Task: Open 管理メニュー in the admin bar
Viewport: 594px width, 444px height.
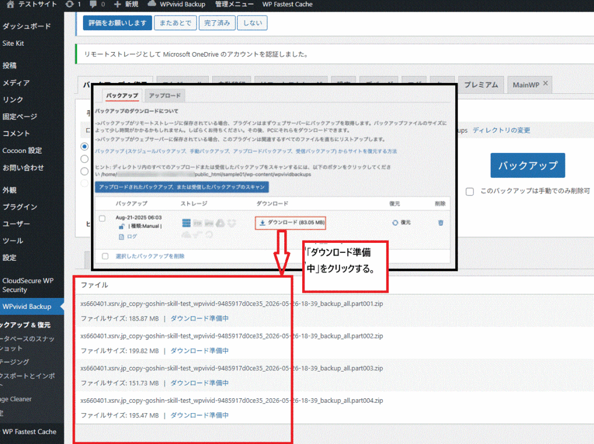Action: tap(234, 4)
